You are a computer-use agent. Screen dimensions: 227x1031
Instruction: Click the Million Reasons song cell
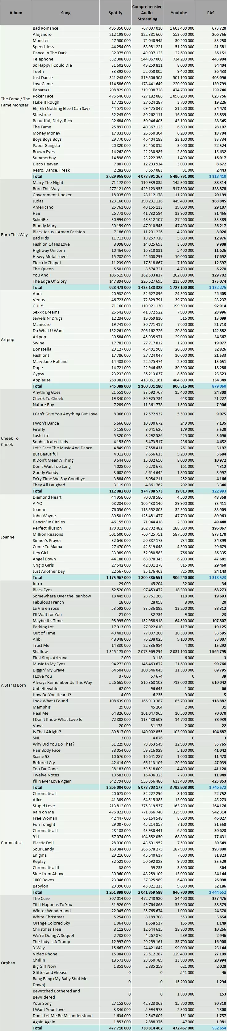pos(66,534)
